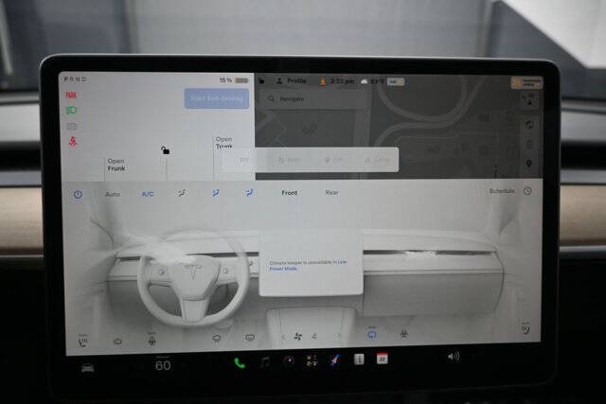
Task: Tap the passenger seat heater icon
Action: [526, 328]
